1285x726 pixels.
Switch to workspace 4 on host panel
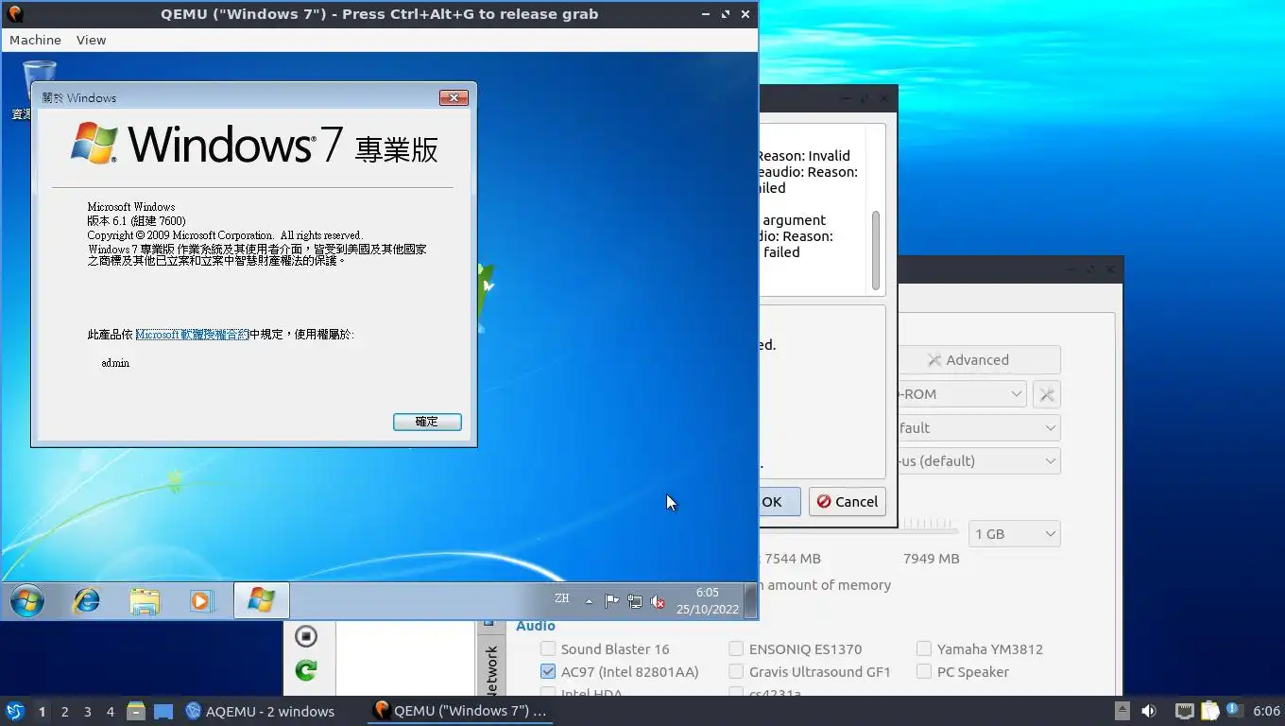coord(110,712)
